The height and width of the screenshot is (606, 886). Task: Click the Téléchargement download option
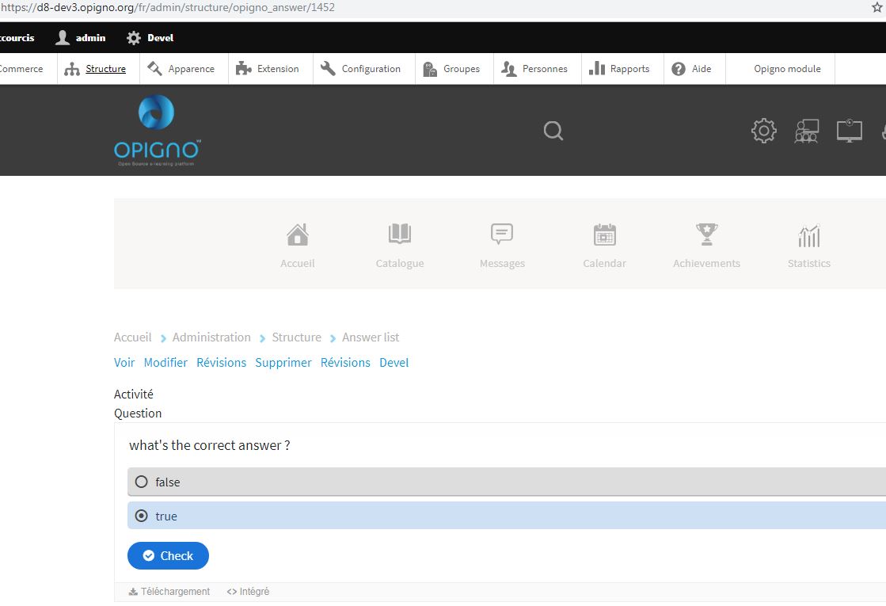click(169, 591)
